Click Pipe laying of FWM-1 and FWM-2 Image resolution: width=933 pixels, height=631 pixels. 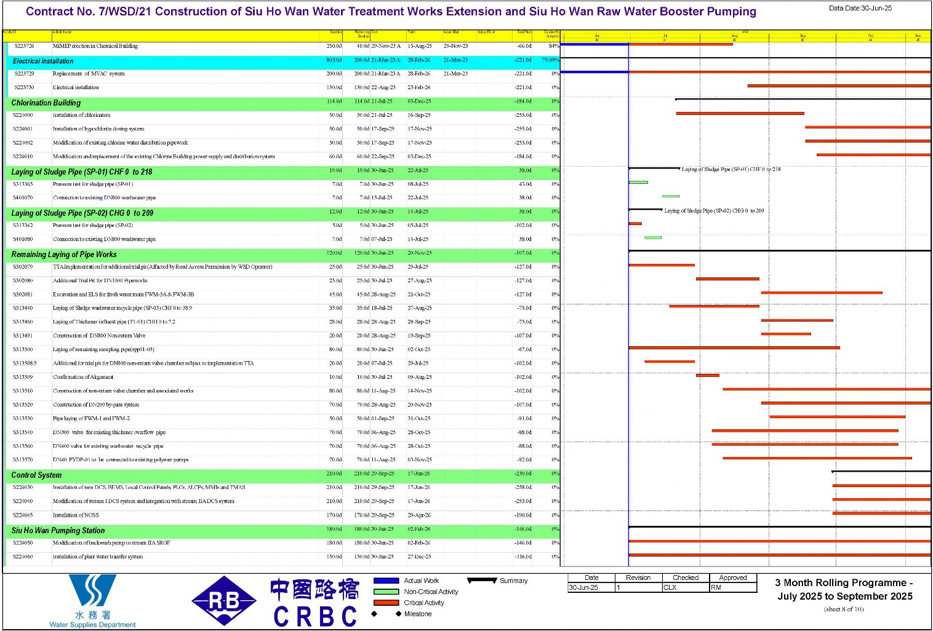point(91,418)
